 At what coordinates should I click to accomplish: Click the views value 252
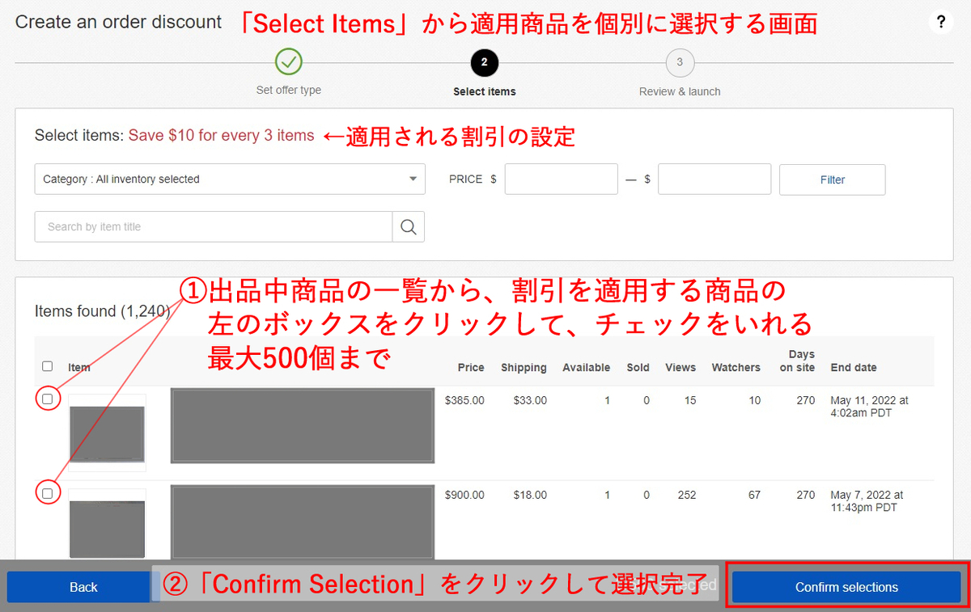coord(687,495)
